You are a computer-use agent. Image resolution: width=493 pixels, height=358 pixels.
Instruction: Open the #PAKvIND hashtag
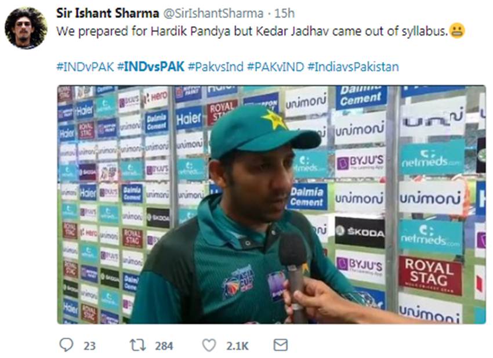[275, 67]
